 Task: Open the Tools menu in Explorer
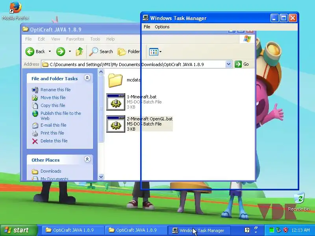pyautogui.click(x=95, y=39)
